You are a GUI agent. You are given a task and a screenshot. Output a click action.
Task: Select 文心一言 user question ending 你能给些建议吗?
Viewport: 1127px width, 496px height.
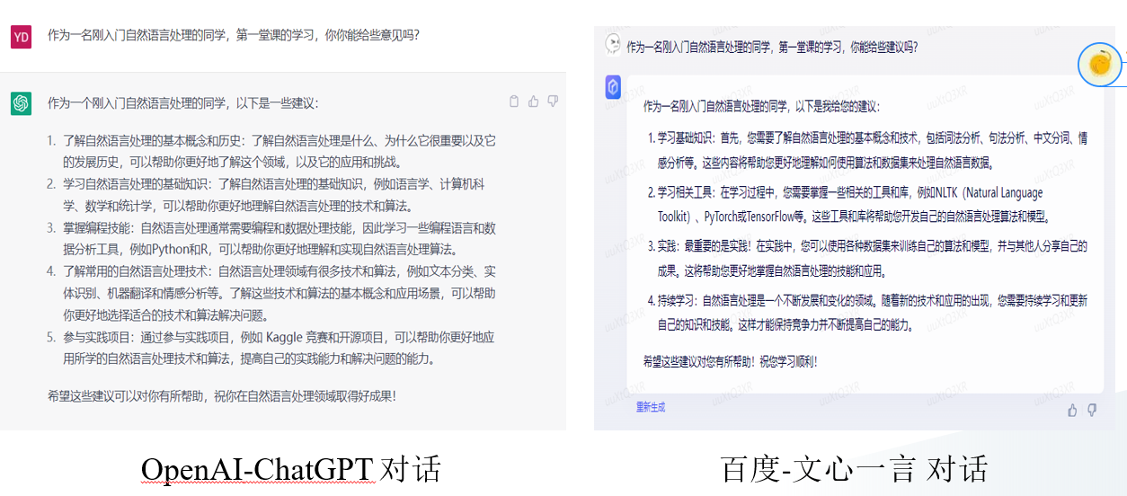(x=772, y=47)
